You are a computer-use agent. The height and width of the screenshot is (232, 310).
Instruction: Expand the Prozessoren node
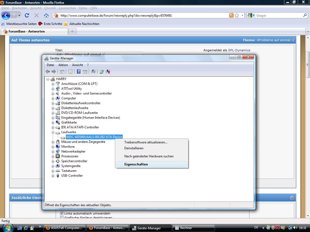53,157
